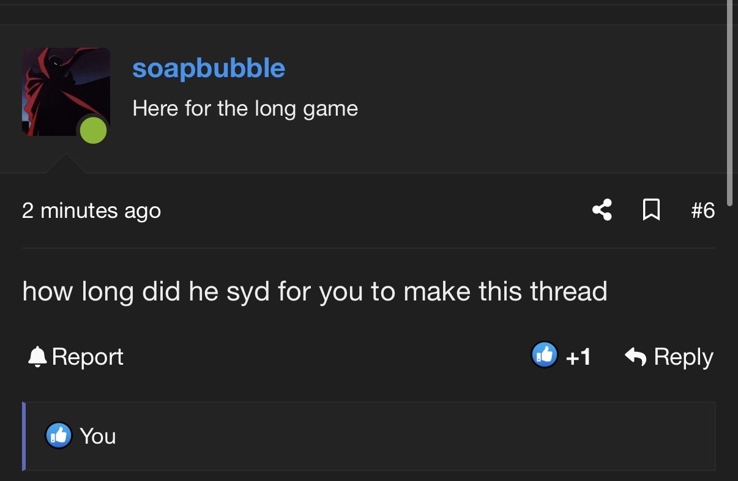Open the soapbubble username profile link
Viewport: 738px width, 481px height.
click(209, 68)
